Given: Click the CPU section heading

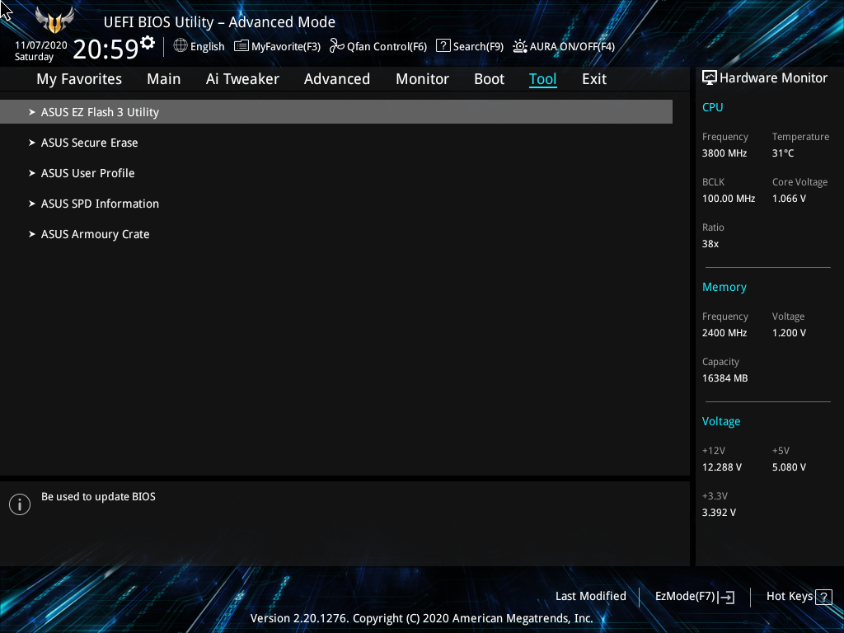Looking at the screenshot, I should click(x=712, y=107).
